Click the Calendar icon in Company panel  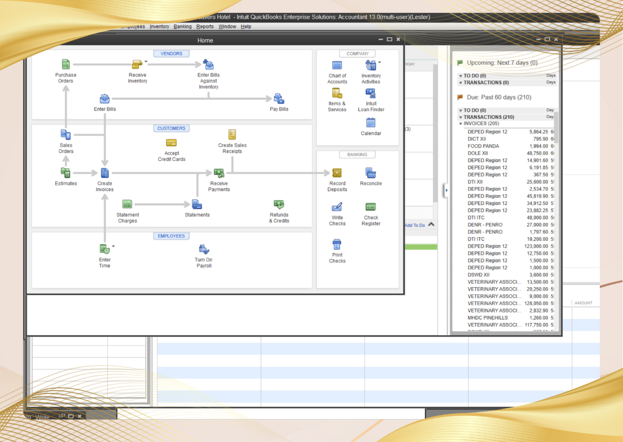pyautogui.click(x=371, y=123)
